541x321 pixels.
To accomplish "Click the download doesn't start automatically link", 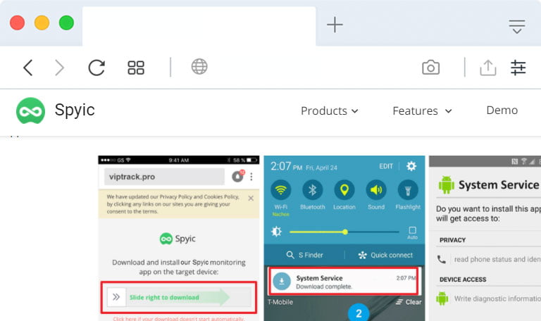I will 179,319.
